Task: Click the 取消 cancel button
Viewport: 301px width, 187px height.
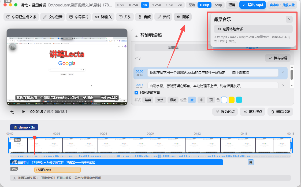Action: pyautogui.click(x=232, y=5)
